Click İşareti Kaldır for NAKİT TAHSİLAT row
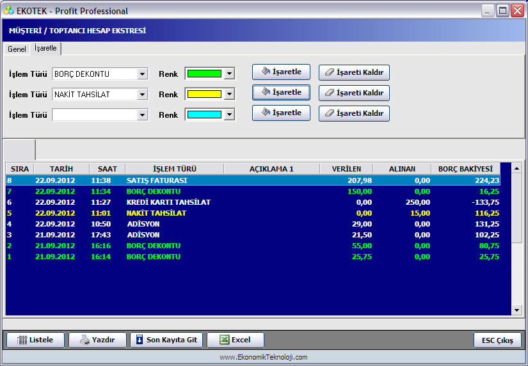Viewport: 528px width, 366px height. click(355, 93)
